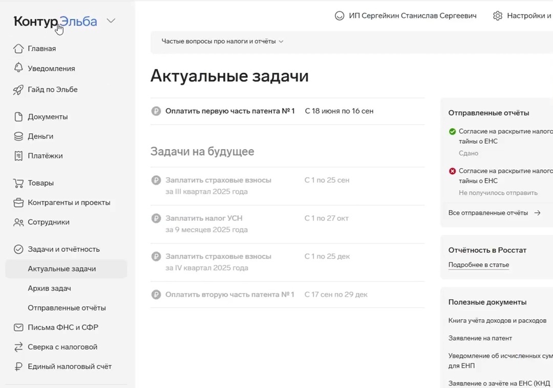Click the Документы page icon

[x=18, y=116]
